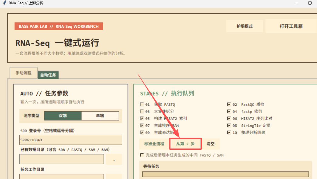Focus the 已有数据目录 path field
The image size is (317, 179).
point(62,159)
